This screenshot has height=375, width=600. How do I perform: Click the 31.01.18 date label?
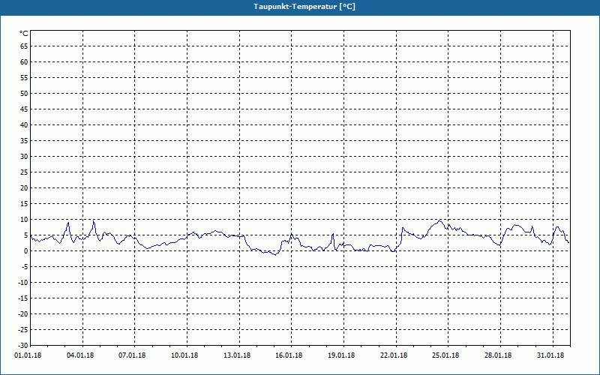550,355
